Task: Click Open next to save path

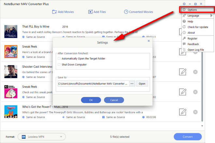Action: [142, 84]
